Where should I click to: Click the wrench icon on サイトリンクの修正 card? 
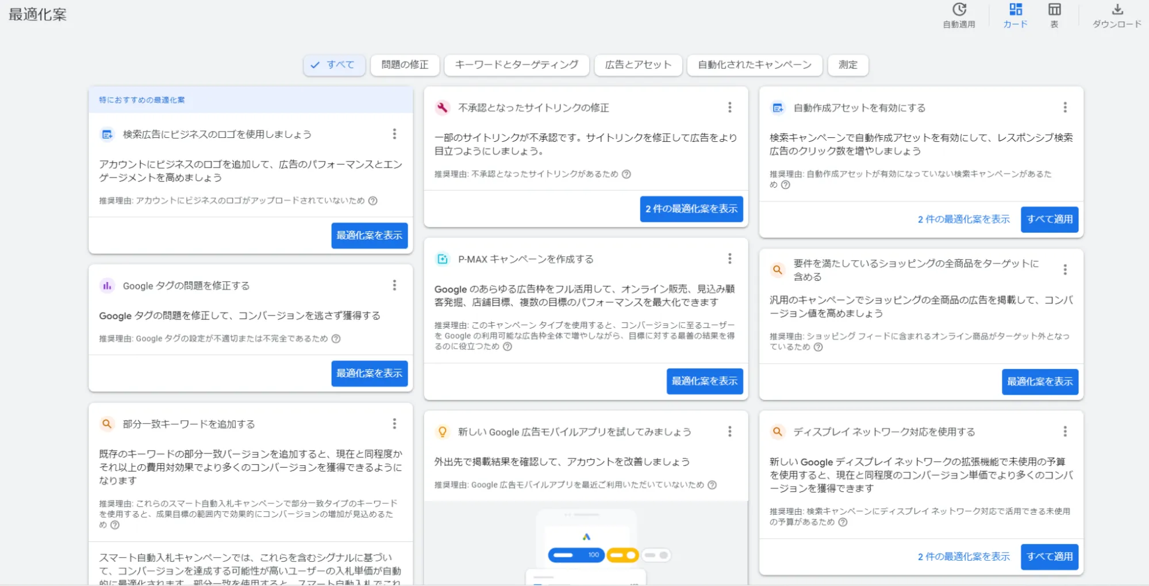pyautogui.click(x=442, y=107)
